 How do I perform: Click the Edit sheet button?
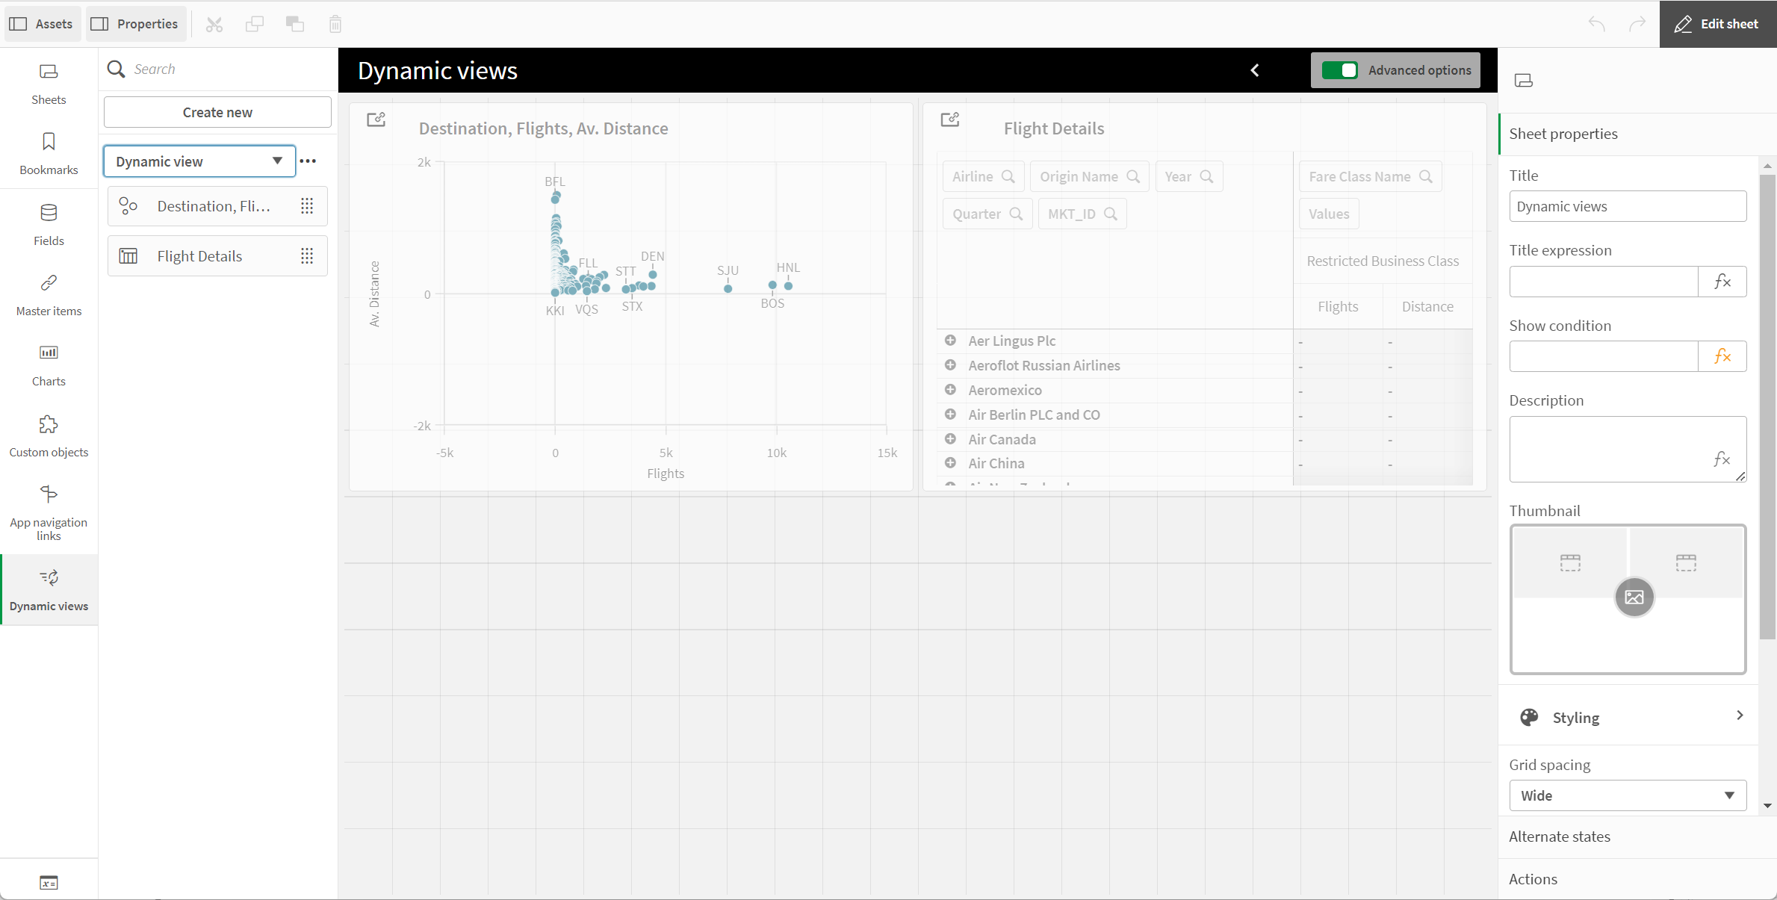[1717, 23]
